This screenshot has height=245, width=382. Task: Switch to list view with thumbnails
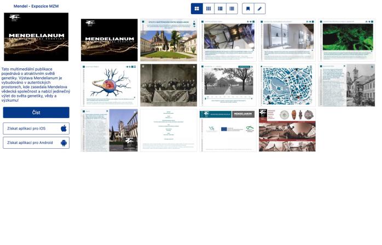point(220,9)
